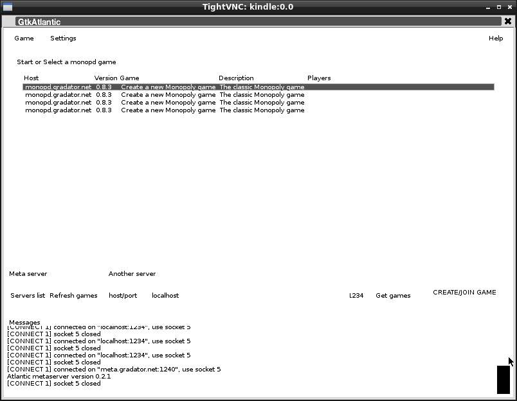Click the 'Messages' label
Screen dimensions: 517x401
click(24, 322)
